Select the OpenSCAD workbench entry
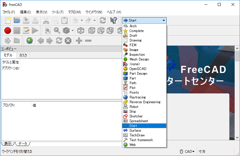Image resolution: width=240 pixels, height=156 pixels. (x=144, y=69)
